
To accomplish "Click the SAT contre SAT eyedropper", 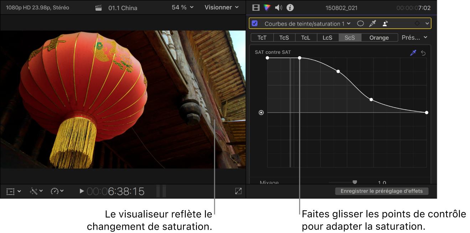I will pos(413,53).
